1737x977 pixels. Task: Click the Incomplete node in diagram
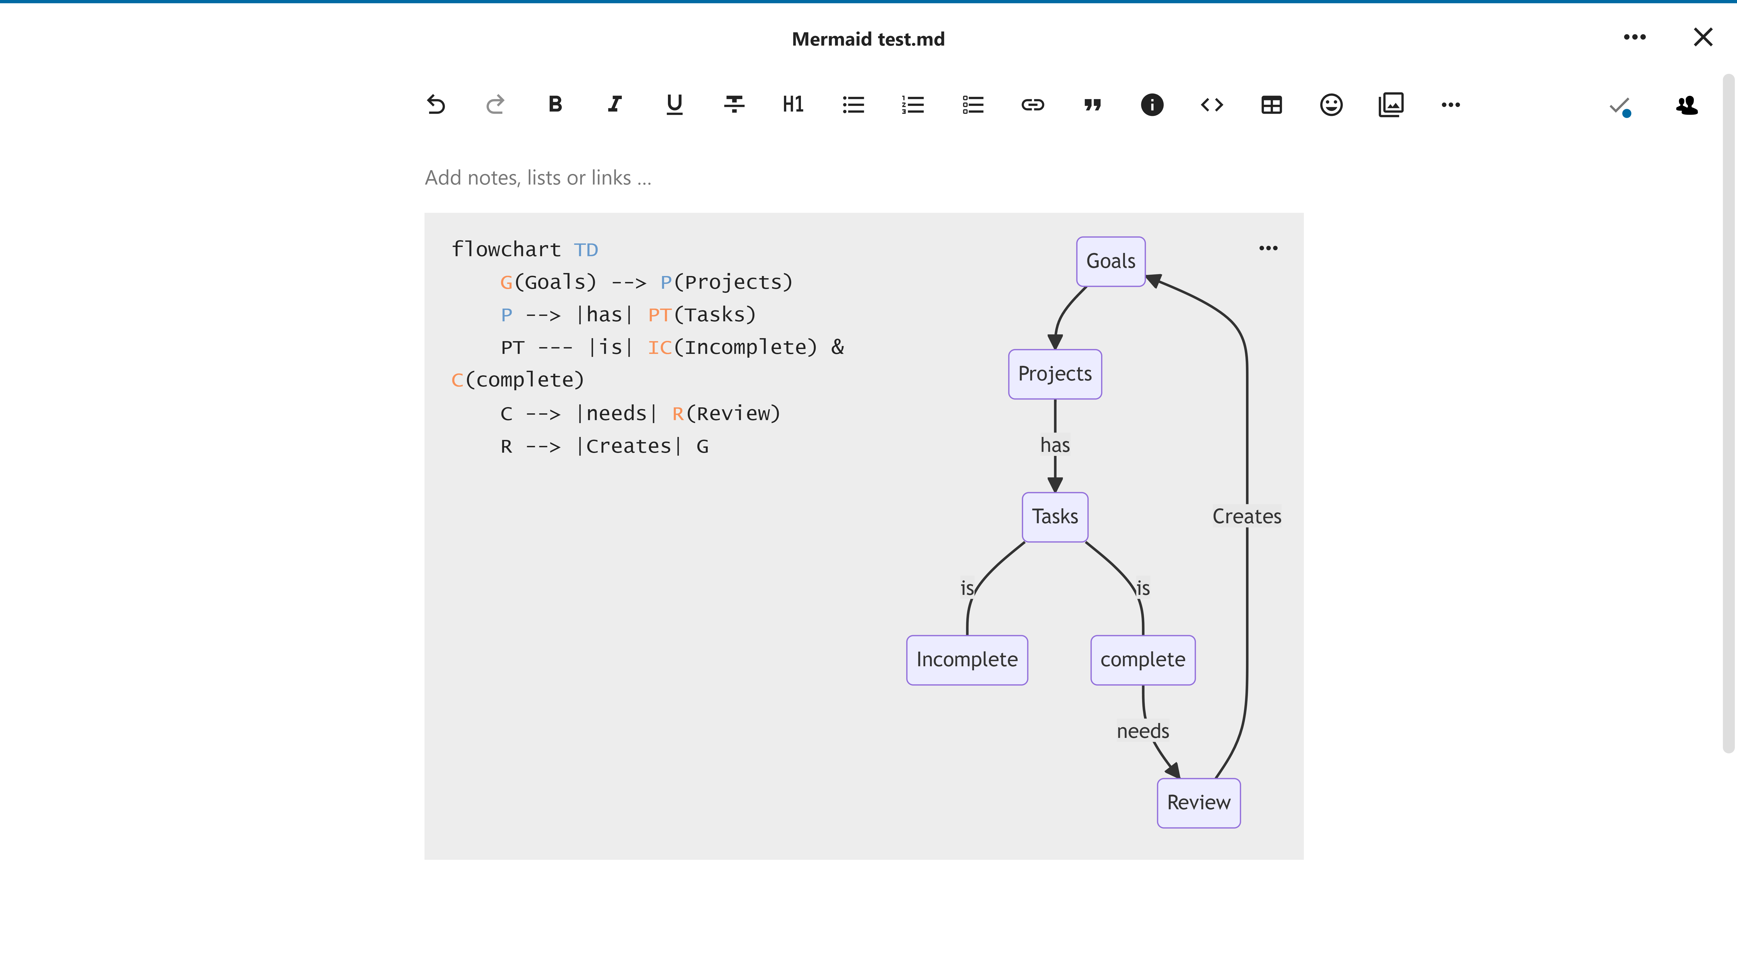click(967, 659)
